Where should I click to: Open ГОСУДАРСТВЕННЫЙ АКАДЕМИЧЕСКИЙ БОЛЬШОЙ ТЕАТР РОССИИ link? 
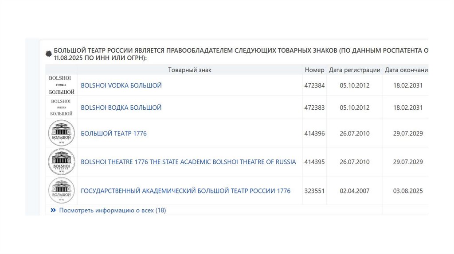coord(185,191)
